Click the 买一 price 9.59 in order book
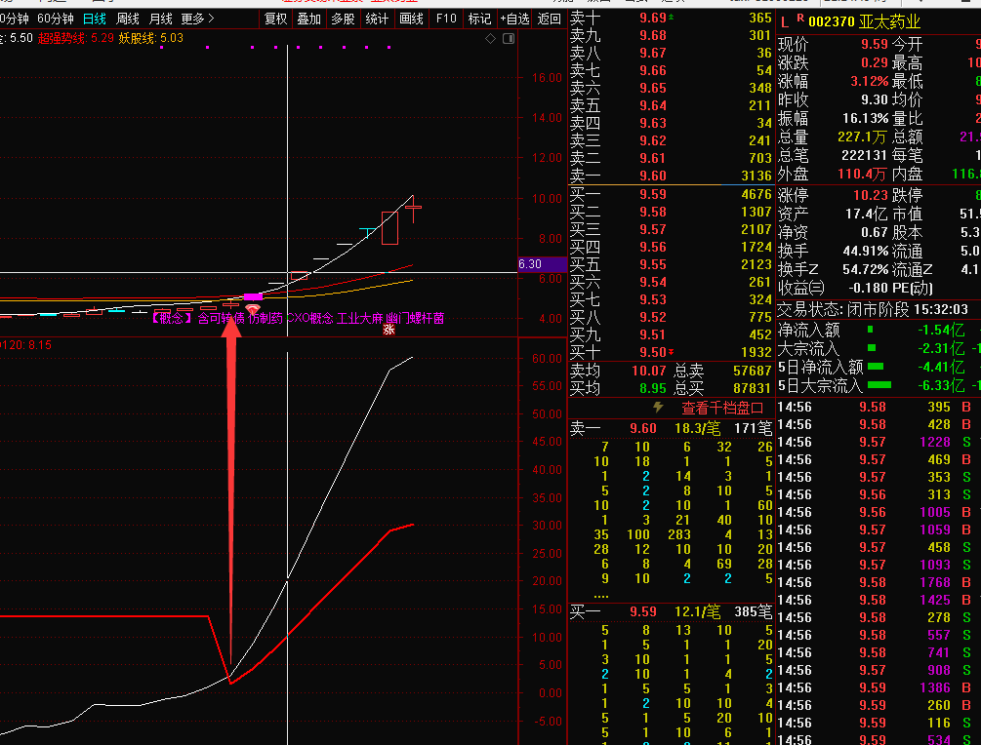The image size is (981, 745). 653,194
